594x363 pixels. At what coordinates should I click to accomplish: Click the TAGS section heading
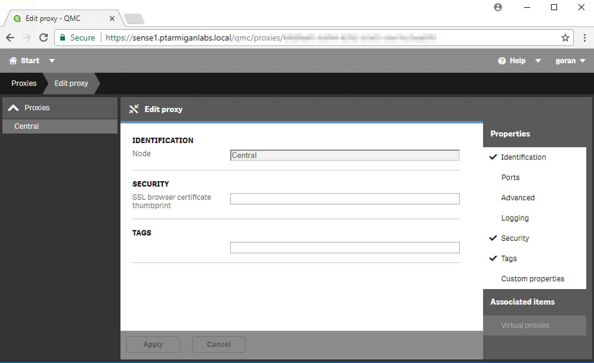(x=142, y=233)
